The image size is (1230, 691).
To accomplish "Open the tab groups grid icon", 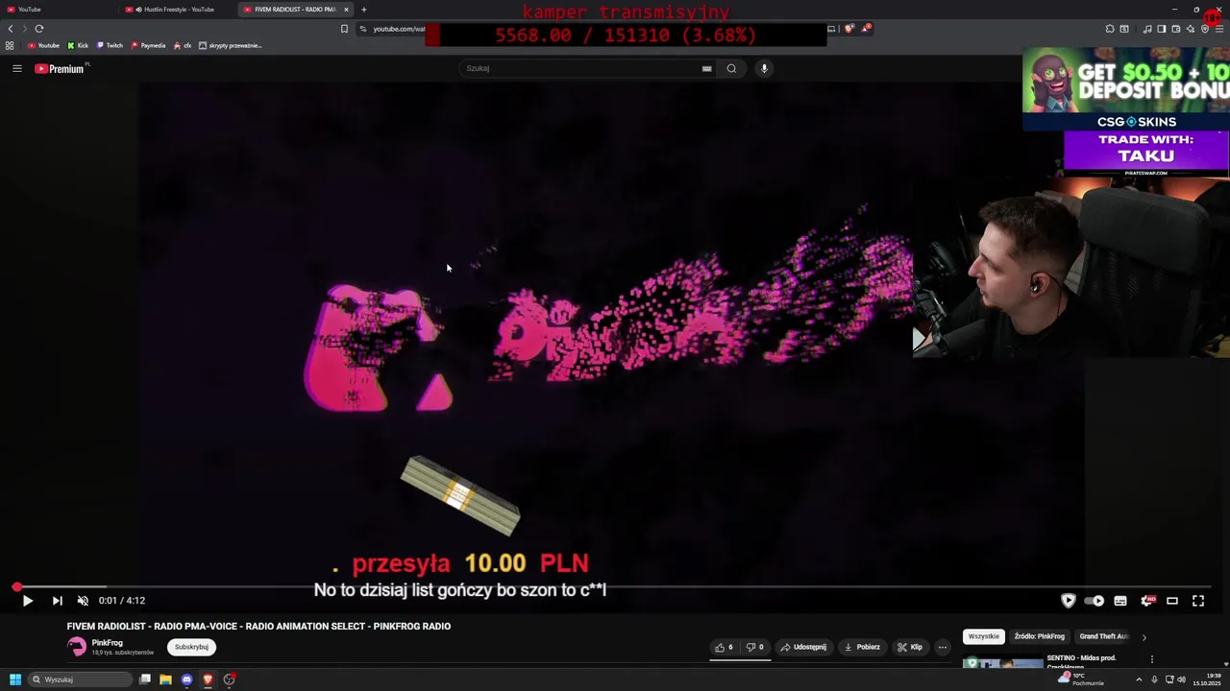I will pos(10,45).
